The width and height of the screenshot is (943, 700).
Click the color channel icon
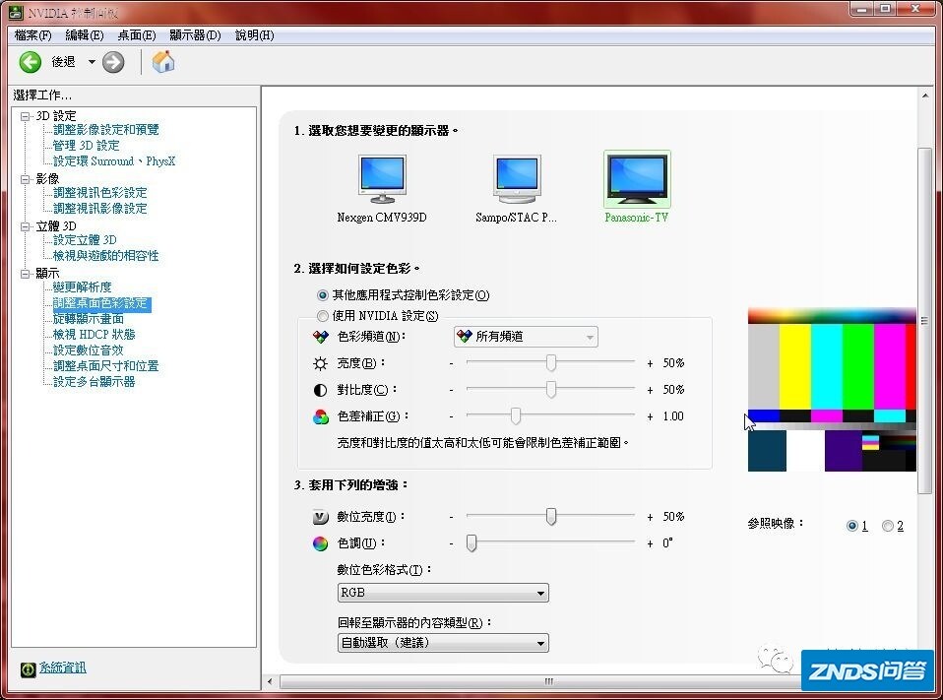[321, 337]
